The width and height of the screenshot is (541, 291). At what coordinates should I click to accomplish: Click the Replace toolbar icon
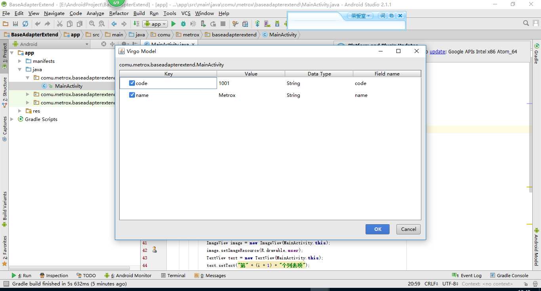[x=101, y=24]
